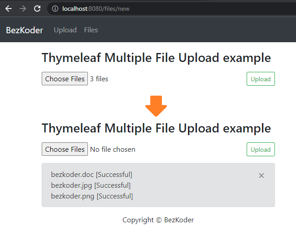The width and height of the screenshot is (296, 229).
Task: Focus the address bar URL localhost:8080/files/new
Action: pyautogui.click(x=96, y=9)
